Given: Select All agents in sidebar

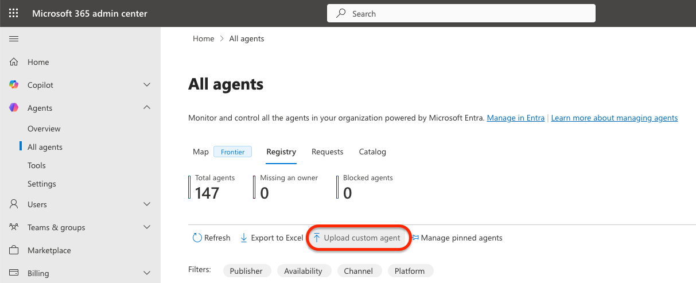Looking at the screenshot, I should tap(45, 147).
